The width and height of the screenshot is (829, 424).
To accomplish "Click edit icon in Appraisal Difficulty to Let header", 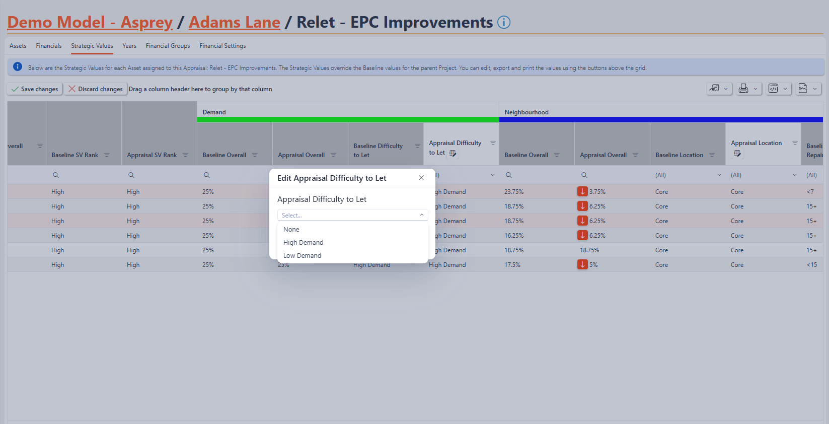I will (x=453, y=153).
